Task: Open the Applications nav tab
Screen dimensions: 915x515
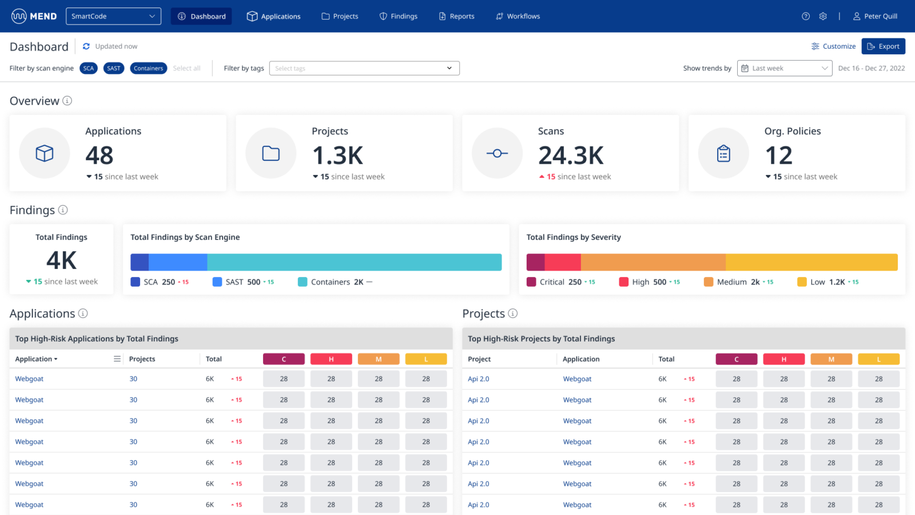Action: (273, 16)
